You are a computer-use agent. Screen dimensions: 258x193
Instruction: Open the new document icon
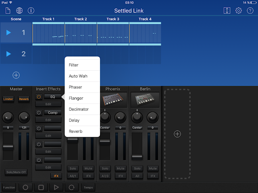[8, 11]
